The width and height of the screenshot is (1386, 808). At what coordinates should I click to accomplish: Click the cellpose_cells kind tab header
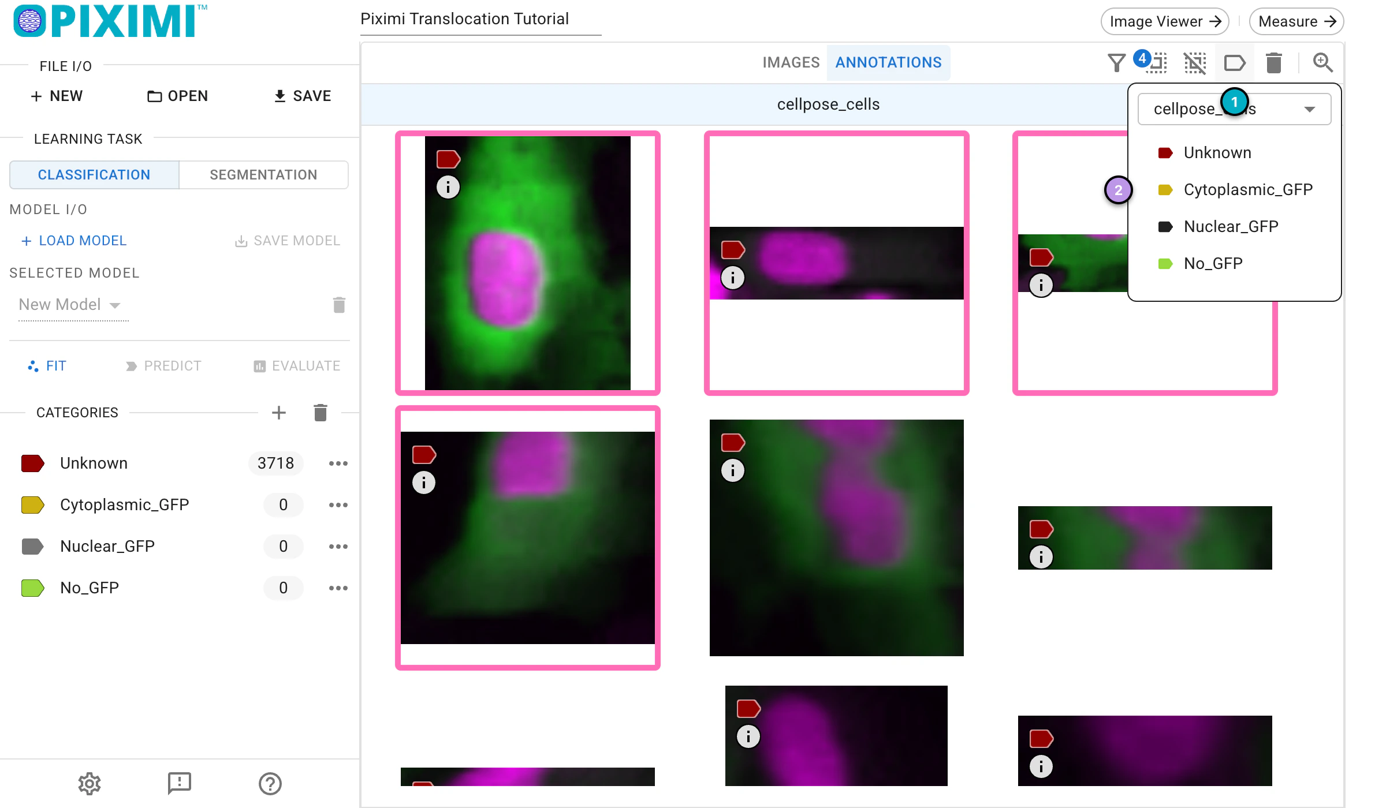pyautogui.click(x=828, y=104)
